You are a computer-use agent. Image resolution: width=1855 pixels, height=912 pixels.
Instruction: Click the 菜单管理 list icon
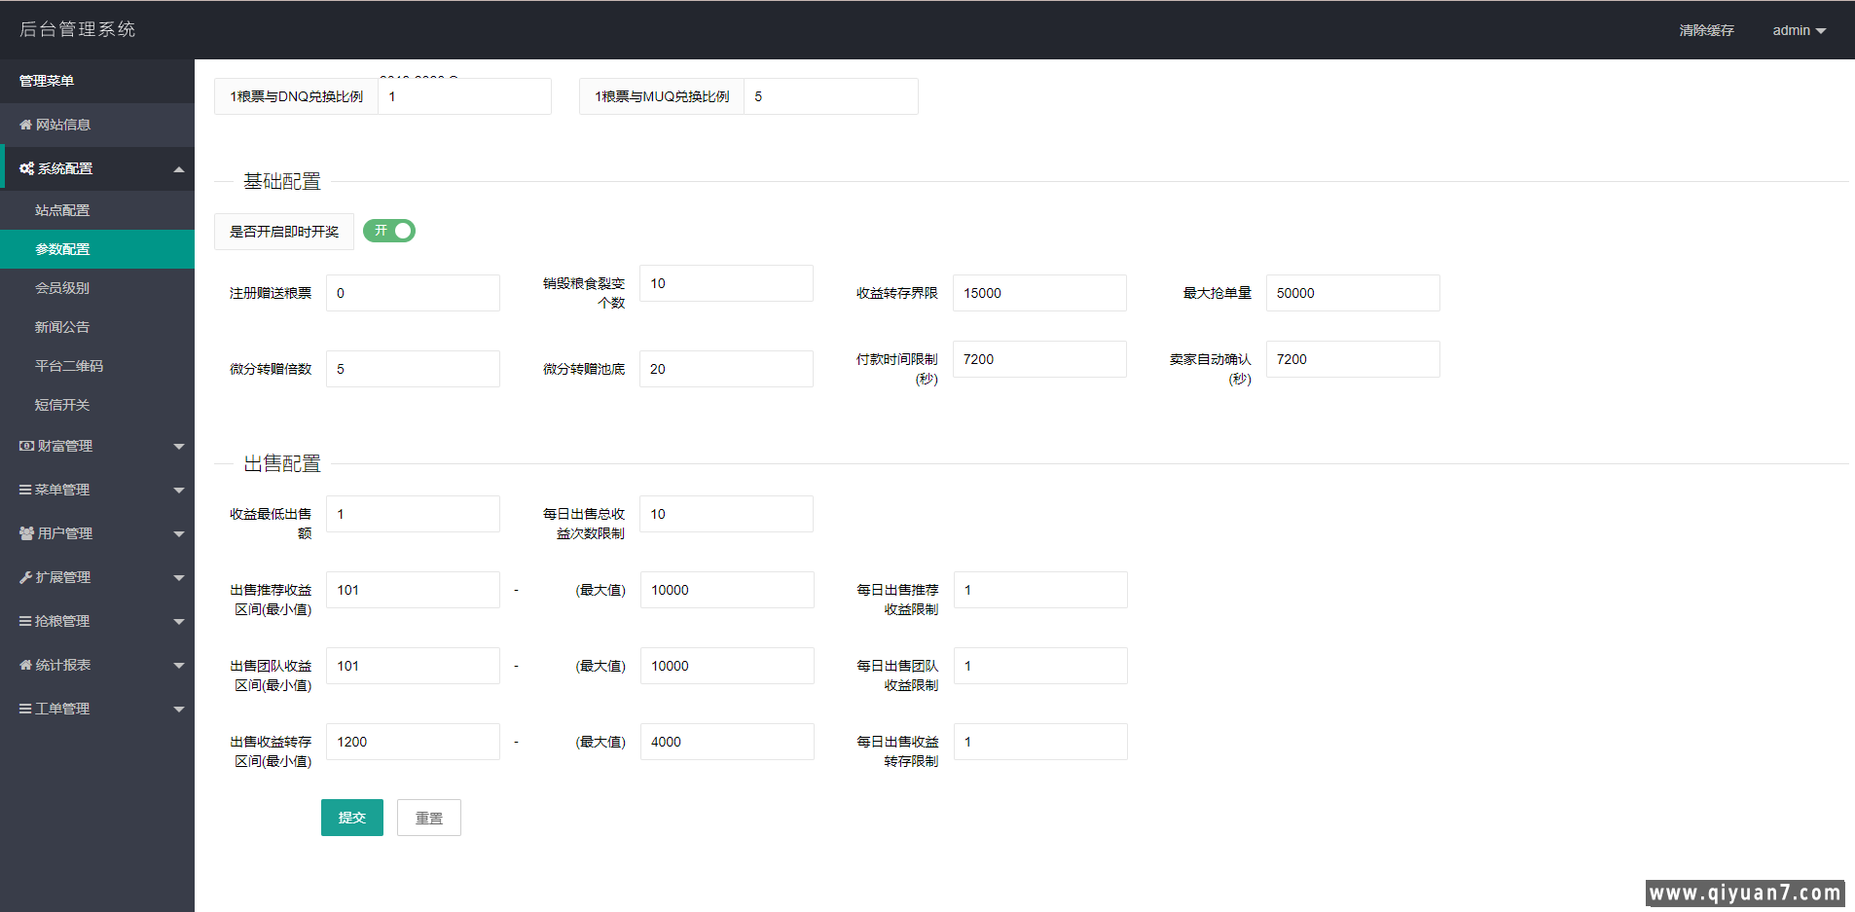tap(25, 490)
